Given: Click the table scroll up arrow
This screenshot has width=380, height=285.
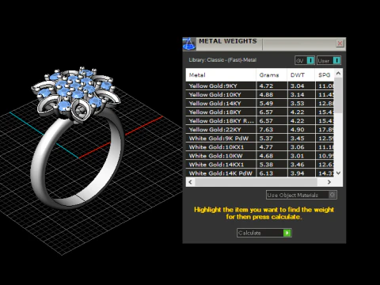Looking at the screenshot, I should point(339,74).
